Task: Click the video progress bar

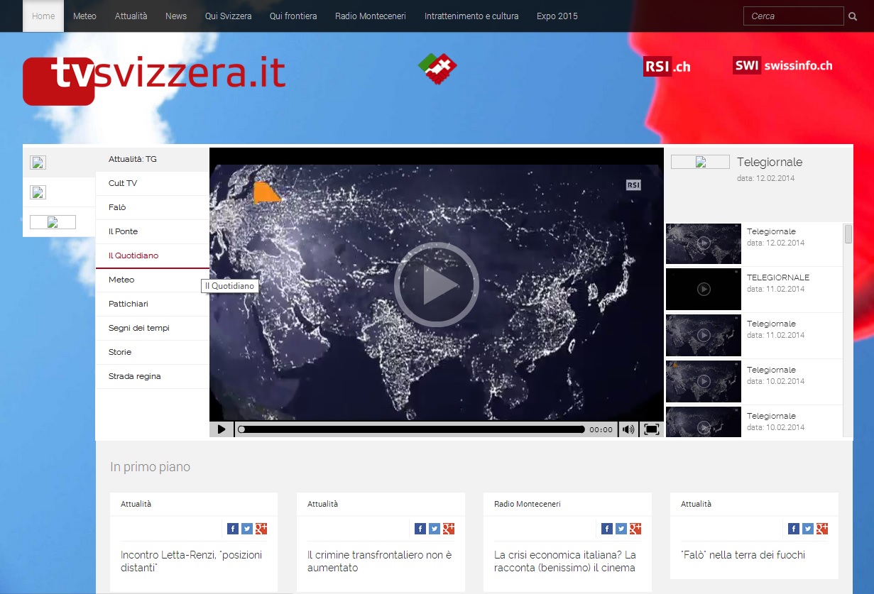Action: coord(410,429)
